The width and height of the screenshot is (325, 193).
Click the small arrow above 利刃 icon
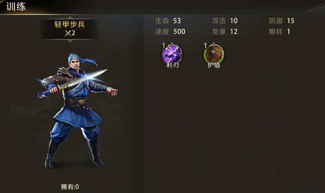[172, 44]
